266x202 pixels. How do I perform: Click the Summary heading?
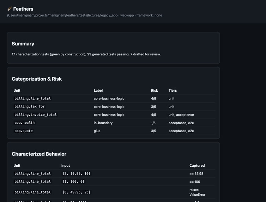tap(23, 44)
